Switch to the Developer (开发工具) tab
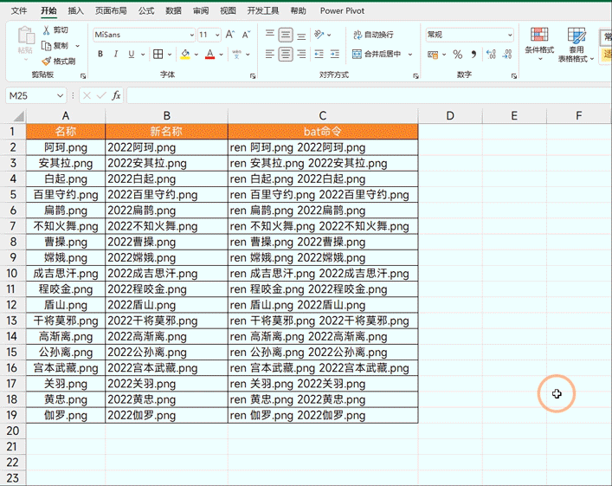The width and height of the screenshot is (612, 486). [x=263, y=11]
